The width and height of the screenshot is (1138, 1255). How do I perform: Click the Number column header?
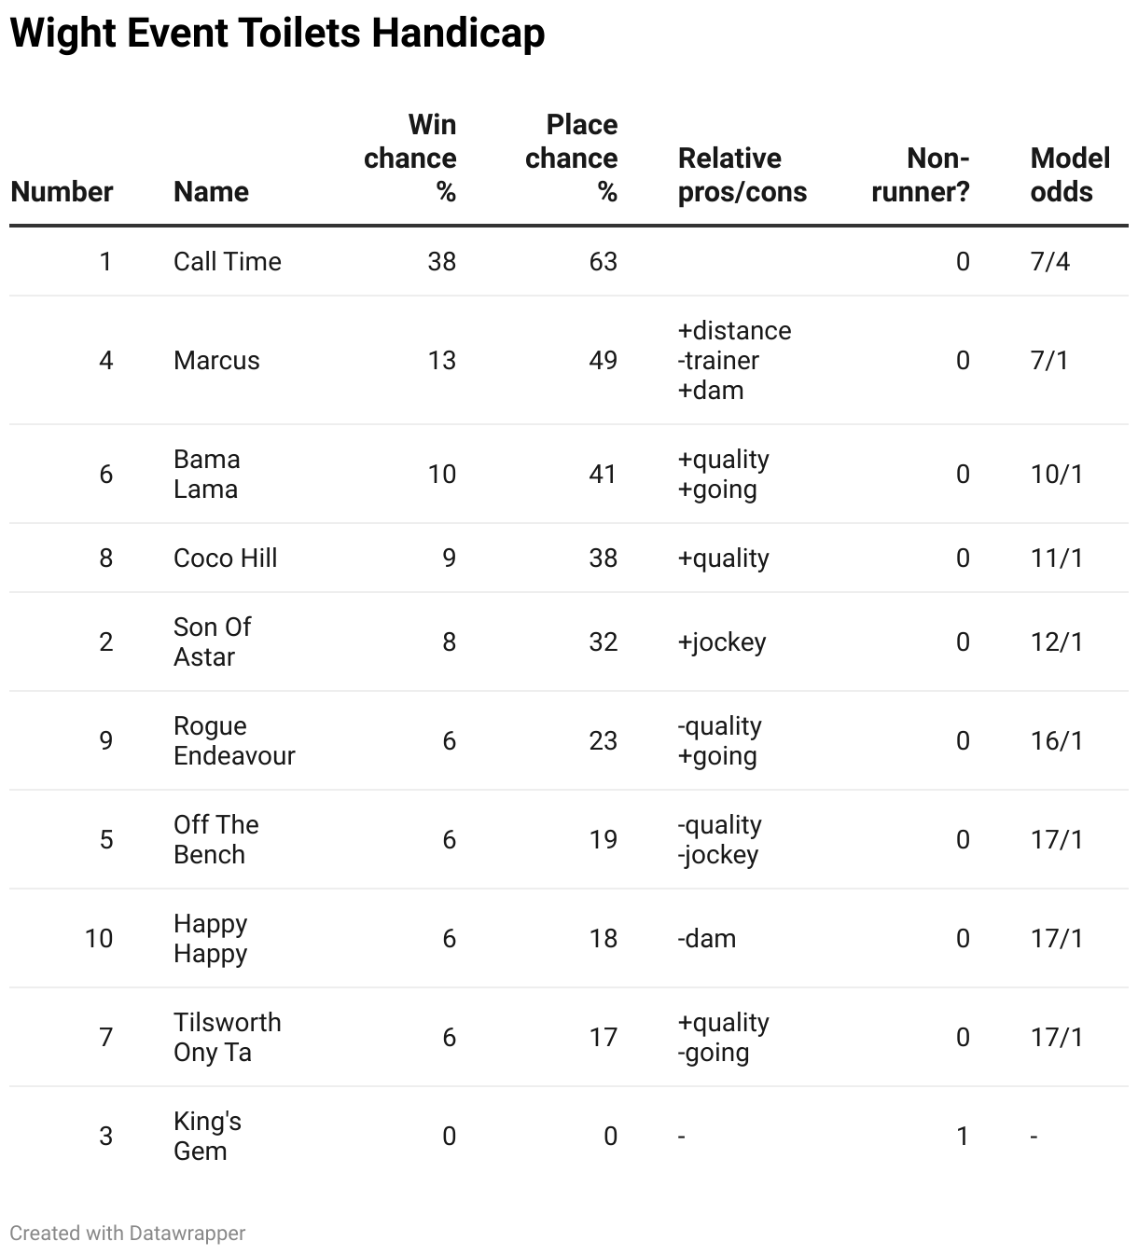pyautogui.click(x=62, y=192)
